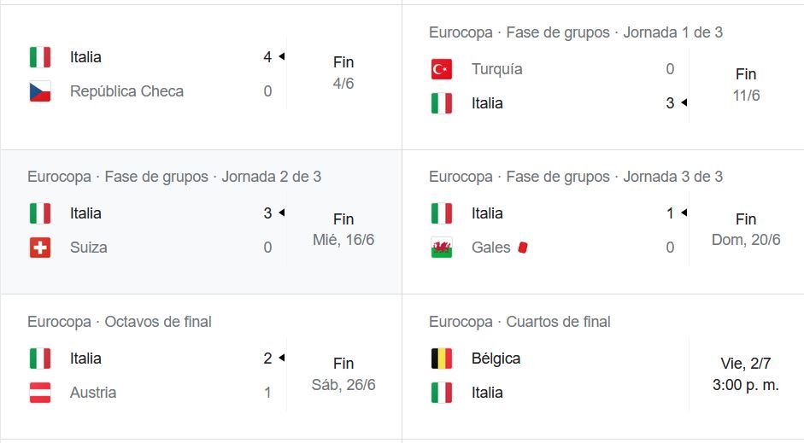Screen dimensions: 804x443
Task: Click the Austria flag icon
Action: [40, 393]
